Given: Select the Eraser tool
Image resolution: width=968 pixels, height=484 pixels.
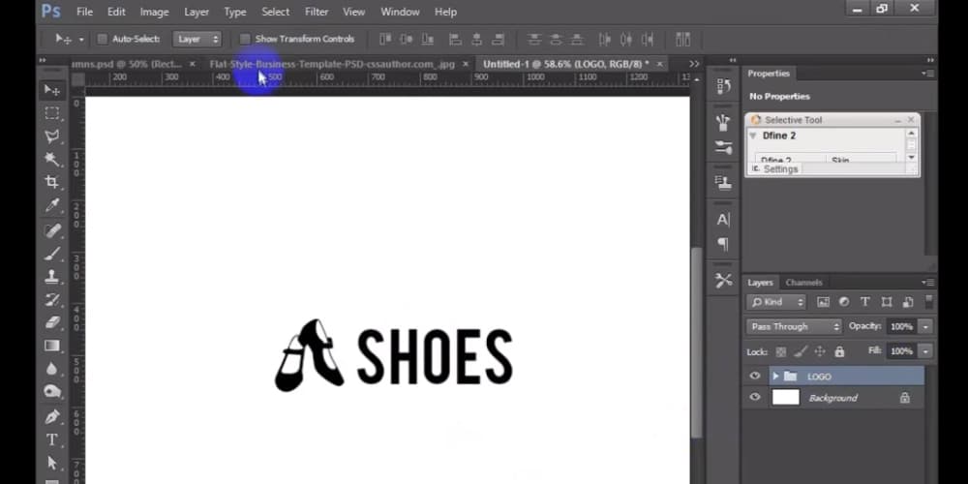Looking at the screenshot, I should coord(52,322).
